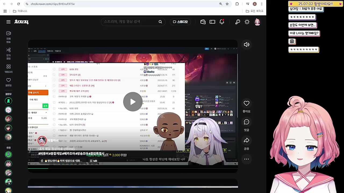Open the talk button under the clip
Viewport: 344px width, 193px height.
click(x=94, y=161)
